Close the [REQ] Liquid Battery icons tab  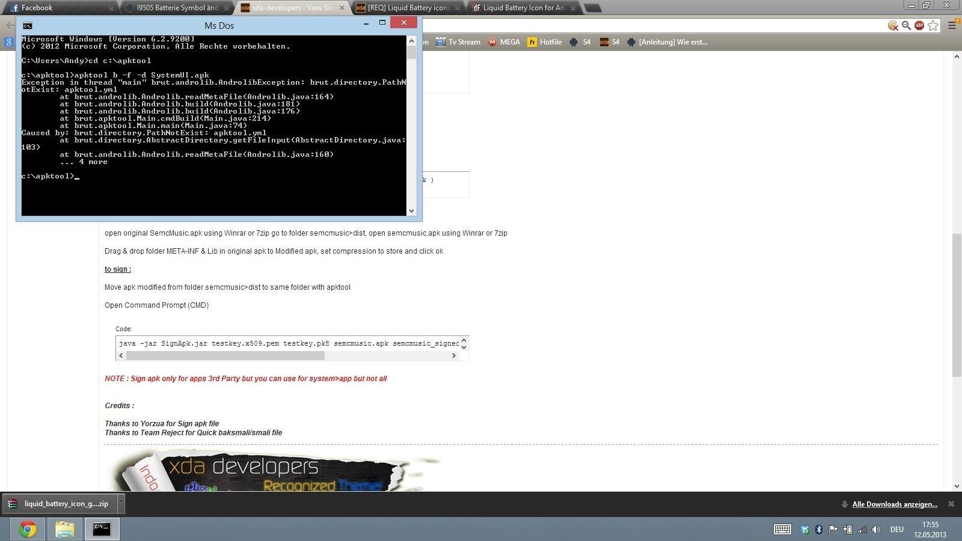[x=457, y=8]
